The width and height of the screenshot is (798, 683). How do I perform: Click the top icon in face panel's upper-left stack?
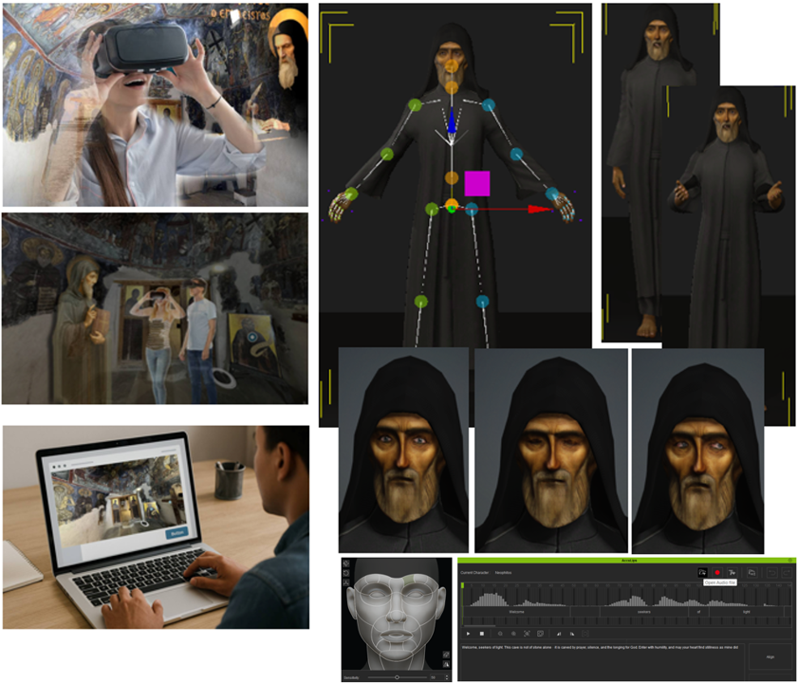[346, 563]
